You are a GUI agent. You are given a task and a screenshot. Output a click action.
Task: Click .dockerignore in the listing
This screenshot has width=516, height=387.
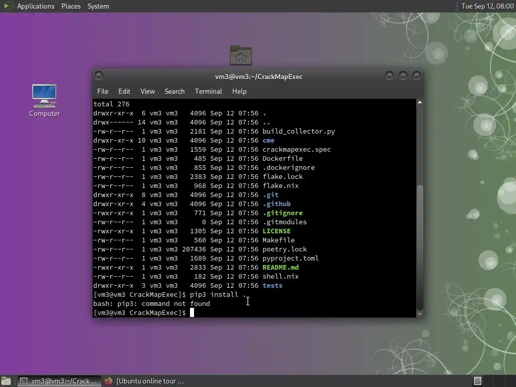(289, 167)
